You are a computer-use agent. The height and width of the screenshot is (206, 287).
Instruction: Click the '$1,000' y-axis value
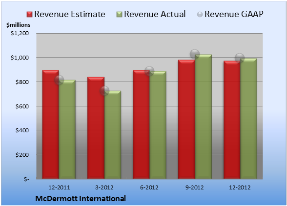pyautogui.click(x=20, y=58)
